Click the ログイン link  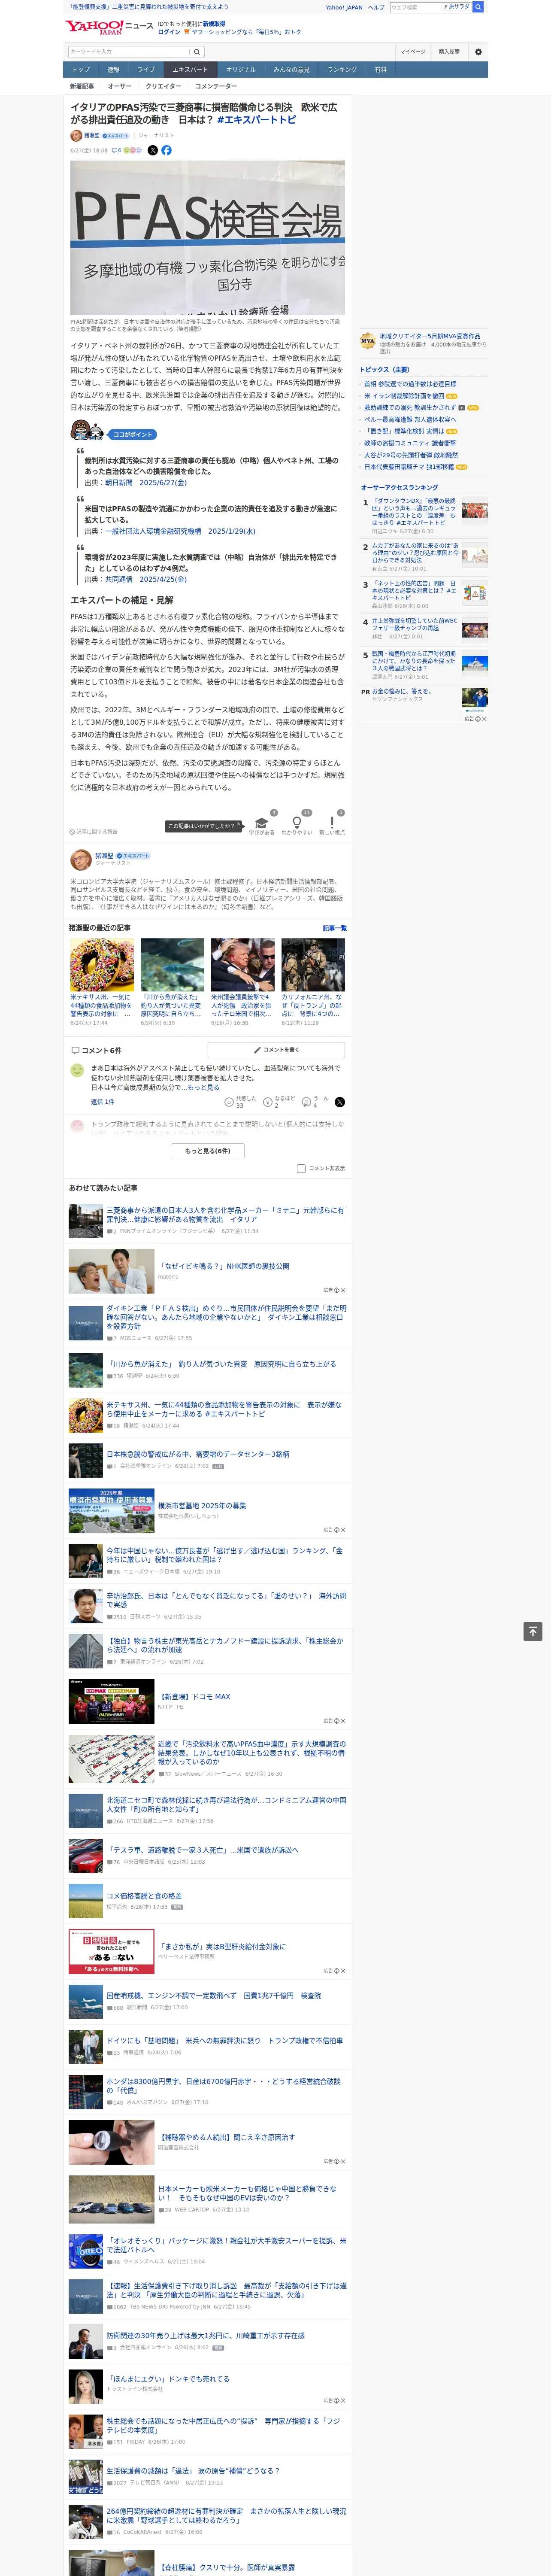point(169,32)
